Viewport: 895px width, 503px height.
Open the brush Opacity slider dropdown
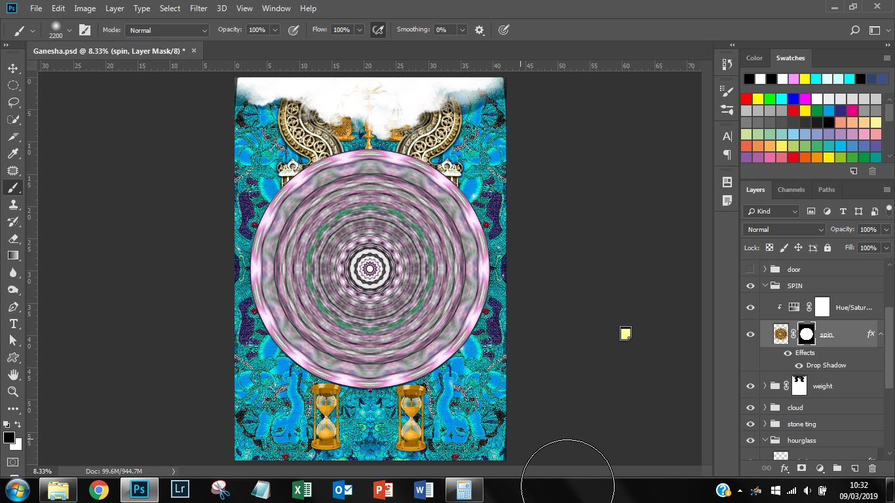[x=275, y=30]
